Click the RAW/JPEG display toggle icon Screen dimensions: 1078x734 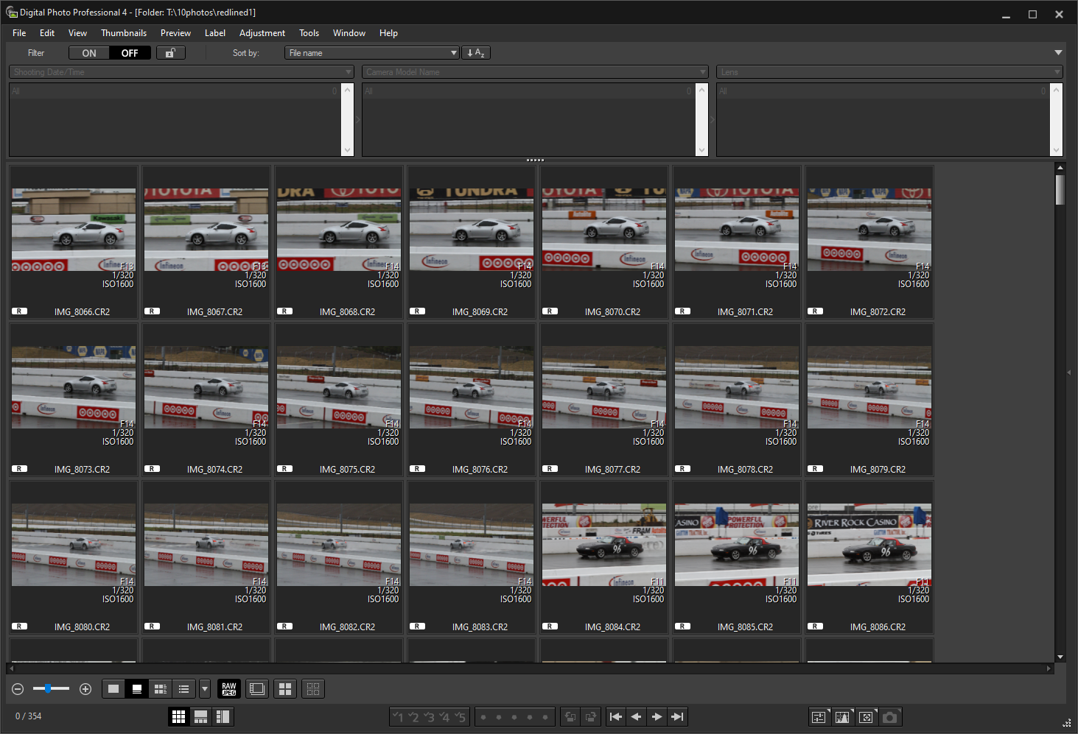(x=229, y=689)
